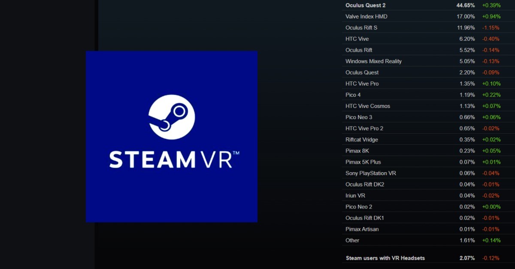Click the Pico 4 headset label
Viewport: 515px width, 269px height.
[353, 95]
